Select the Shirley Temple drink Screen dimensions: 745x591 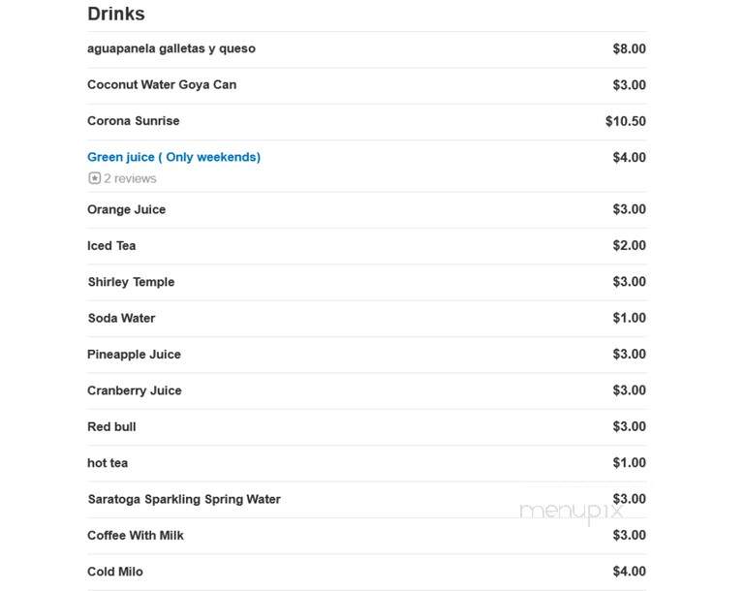tap(131, 282)
